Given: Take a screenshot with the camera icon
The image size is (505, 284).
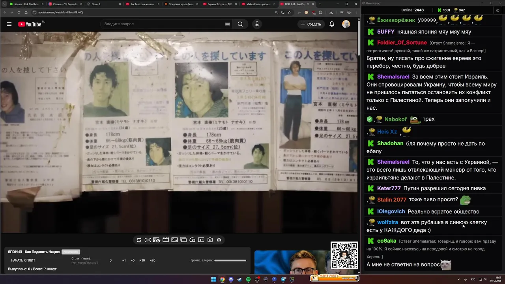Looking at the screenshot, I should coord(210,240).
